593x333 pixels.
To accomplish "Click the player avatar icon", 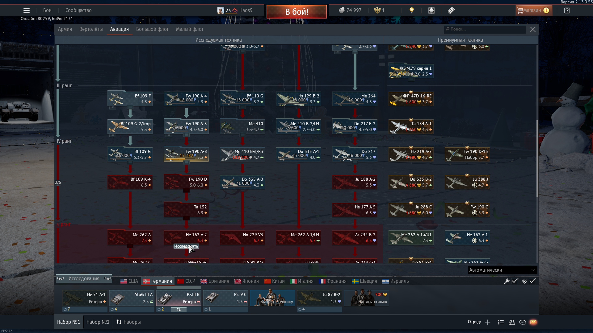I will pyautogui.click(x=221, y=10).
